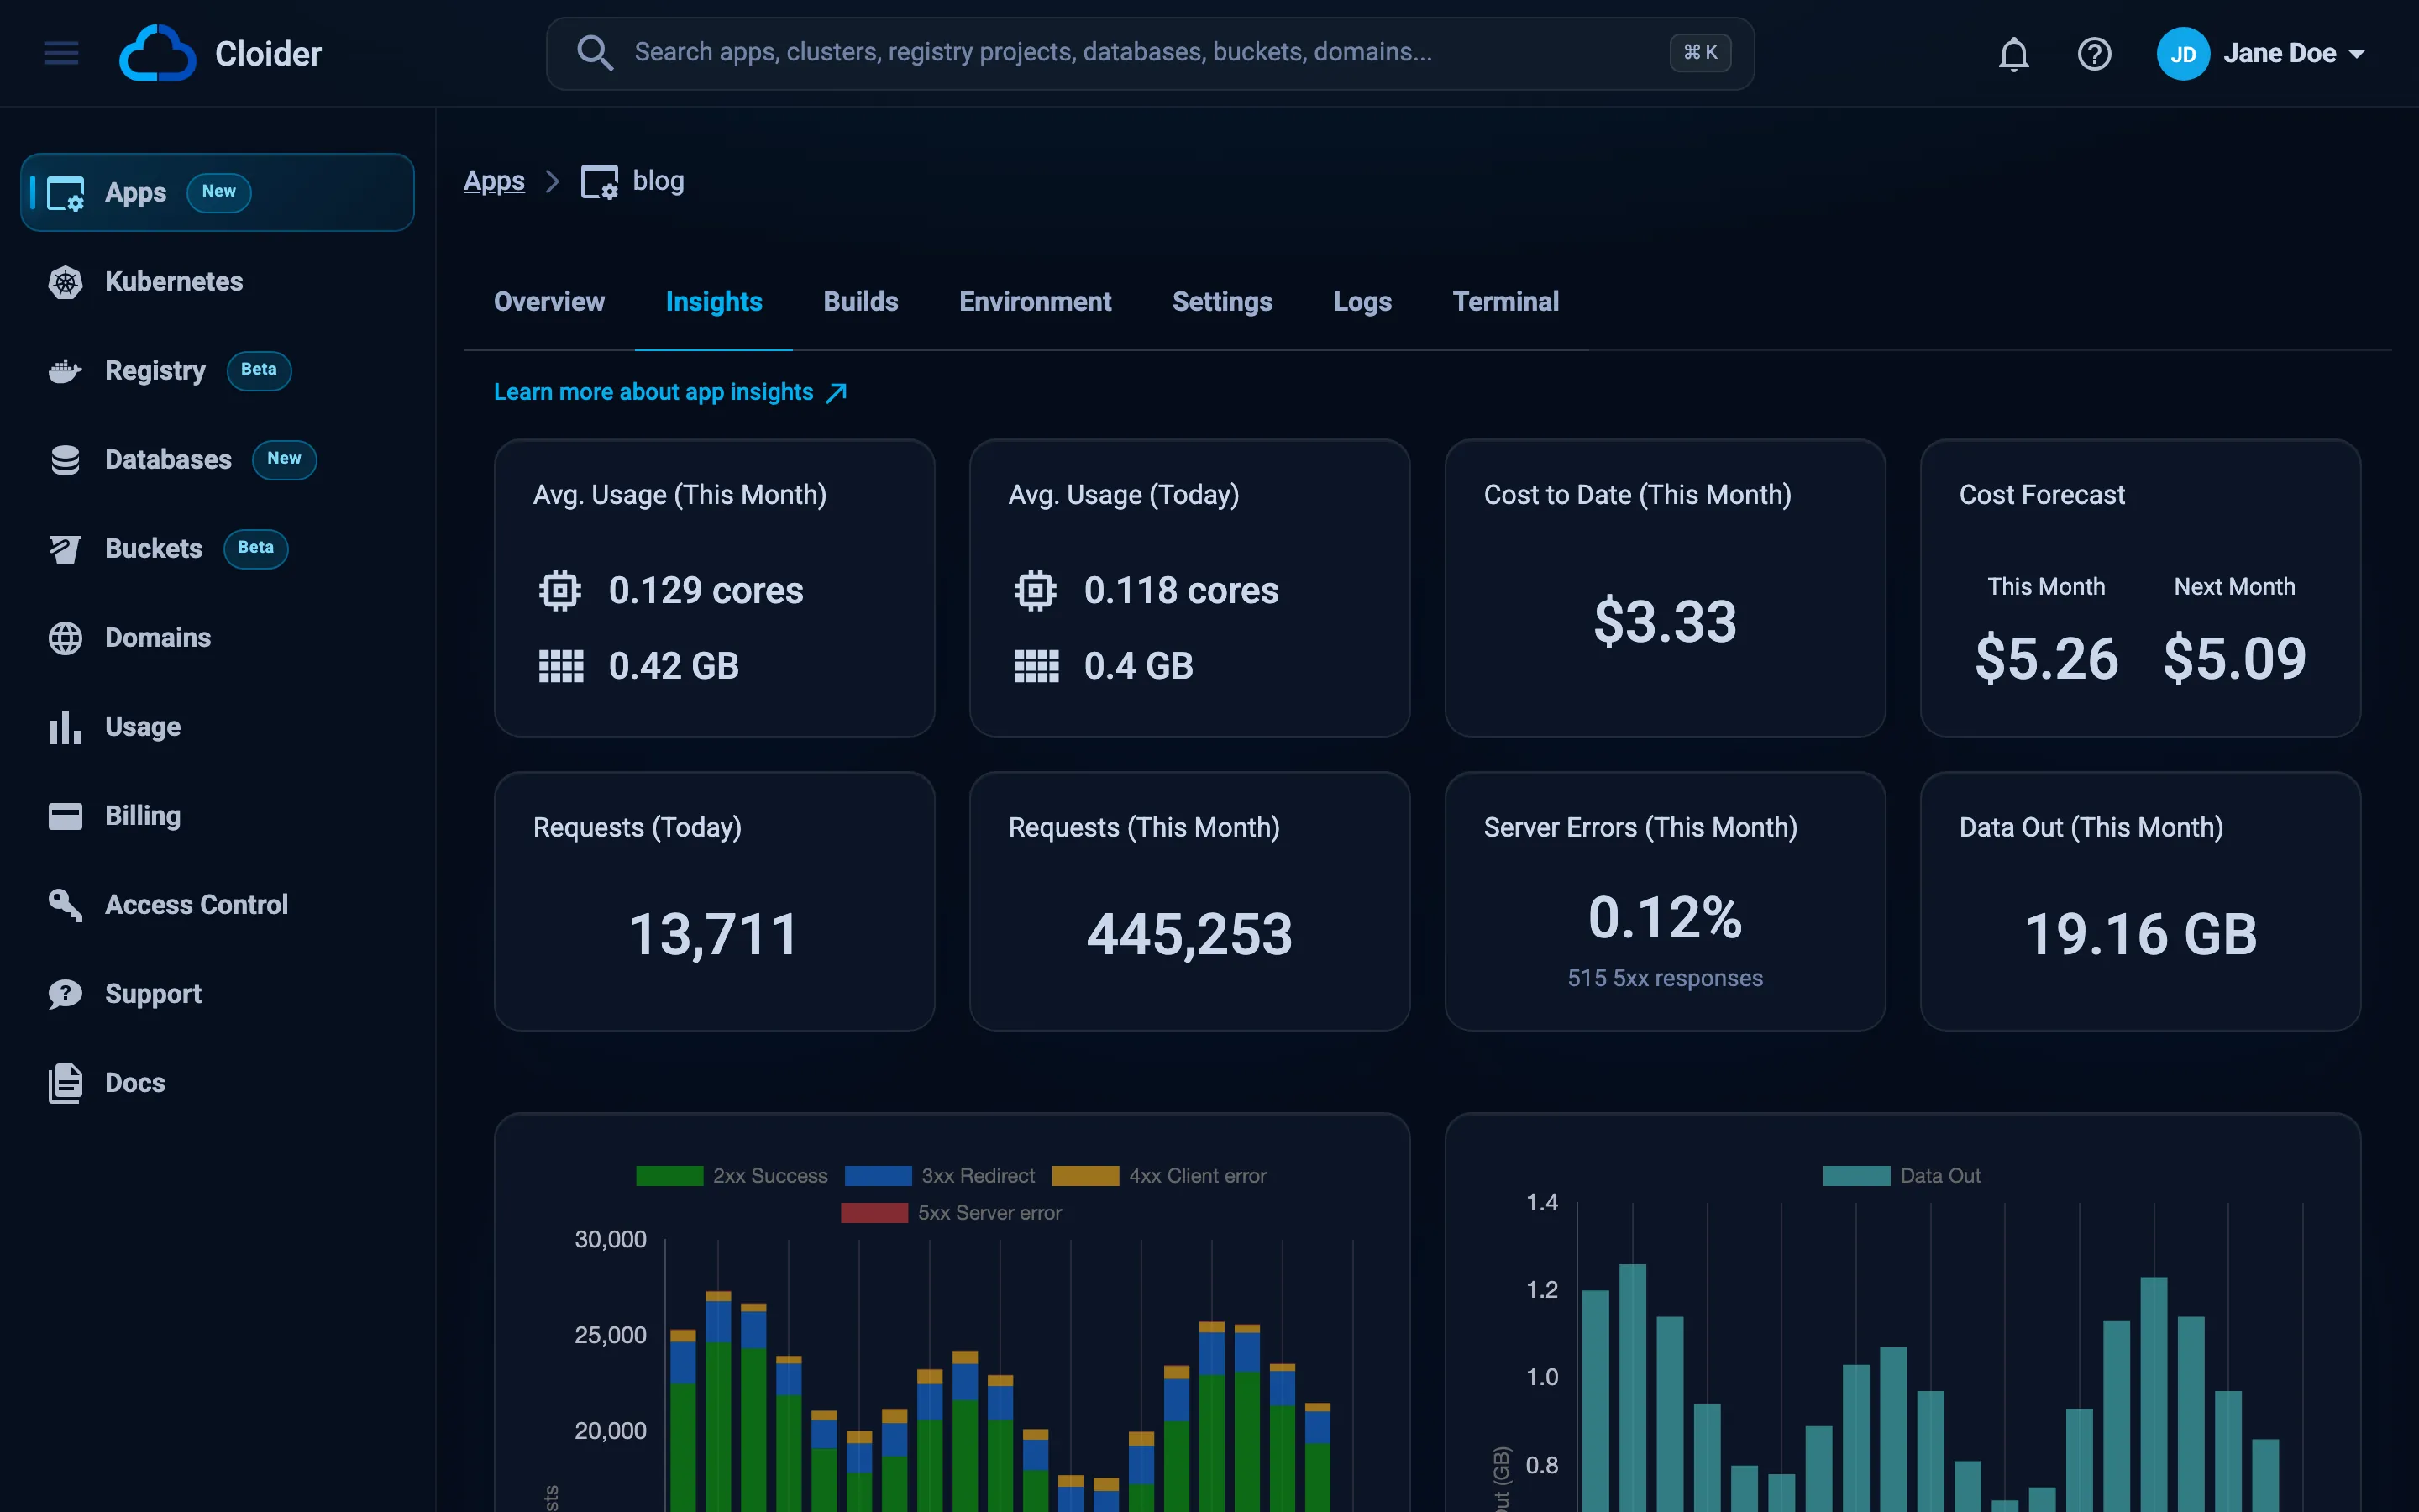The height and width of the screenshot is (1512, 2419).
Task: Click the ⌘K shortcut badge
Action: pos(1699,52)
